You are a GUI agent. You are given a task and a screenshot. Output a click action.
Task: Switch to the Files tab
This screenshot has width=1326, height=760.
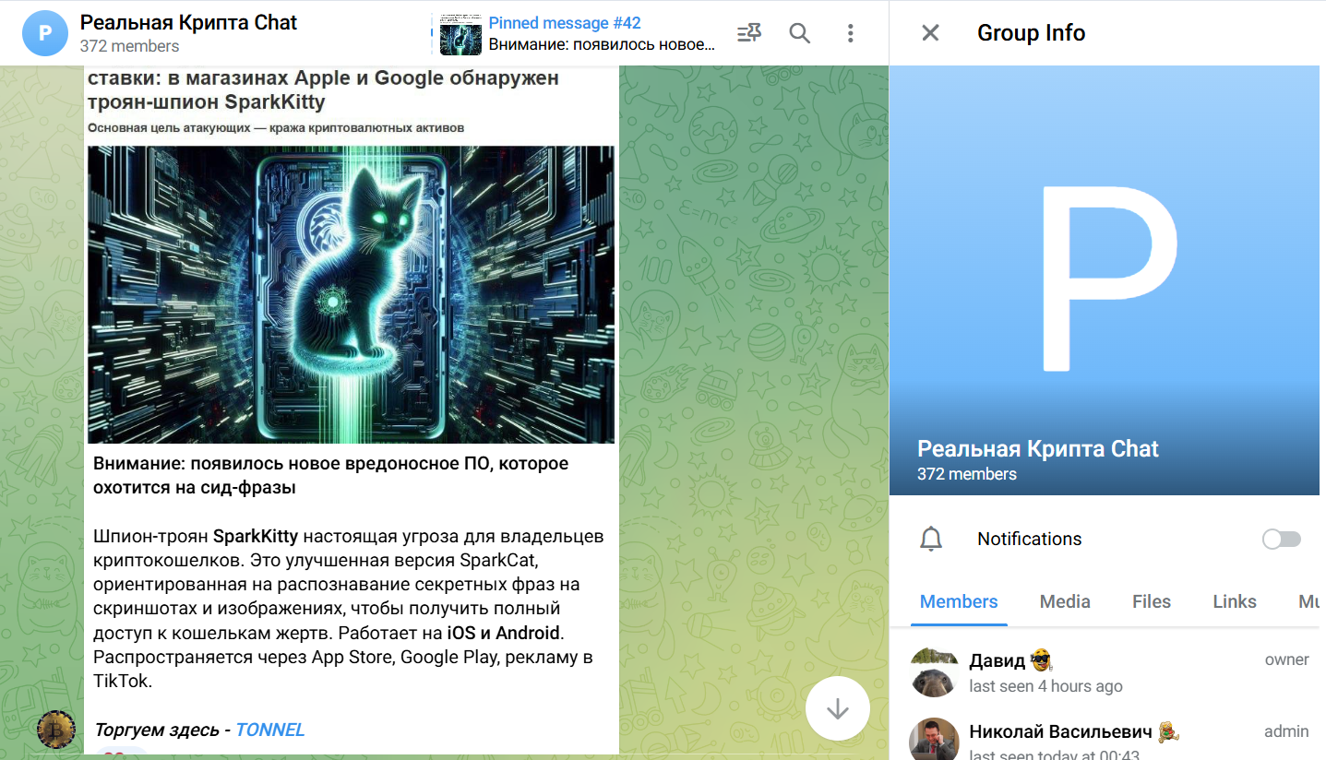point(1152,601)
